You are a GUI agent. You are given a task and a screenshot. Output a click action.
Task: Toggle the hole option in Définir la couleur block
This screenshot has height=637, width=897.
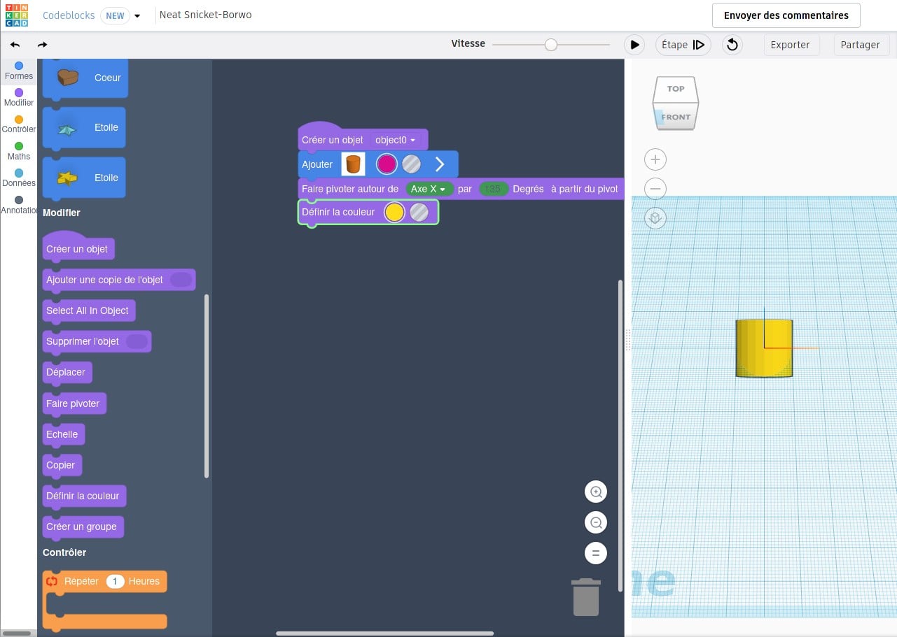[x=419, y=213]
